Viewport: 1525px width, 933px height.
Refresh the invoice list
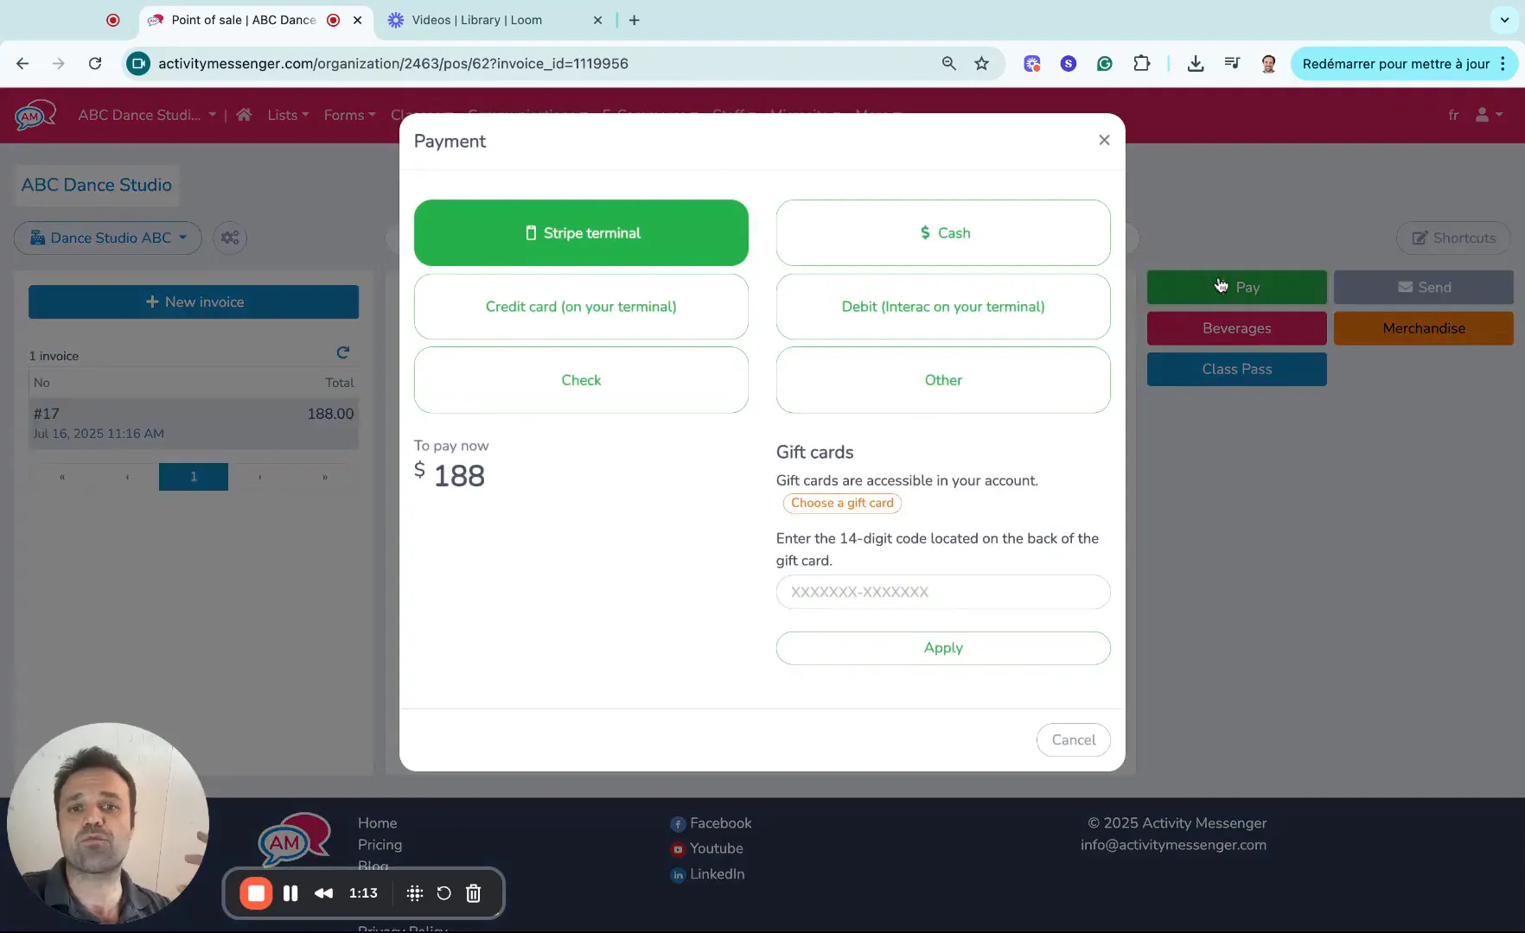[x=343, y=352]
